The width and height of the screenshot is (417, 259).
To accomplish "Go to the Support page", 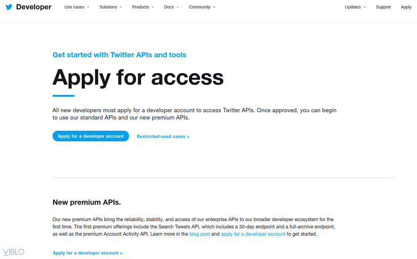I will click(x=383, y=7).
